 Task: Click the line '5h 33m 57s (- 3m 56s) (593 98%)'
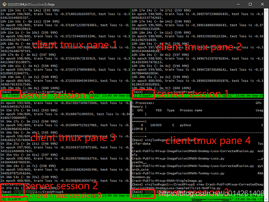29,110
